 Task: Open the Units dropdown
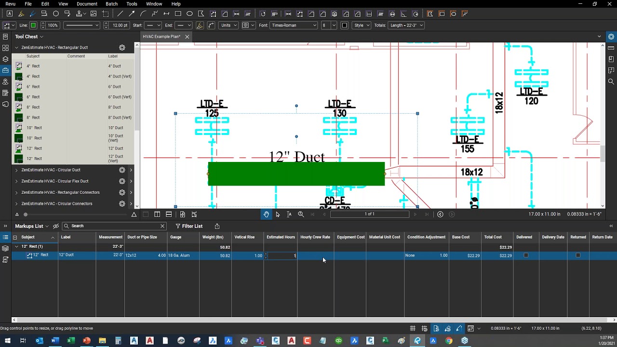click(x=228, y=25)
